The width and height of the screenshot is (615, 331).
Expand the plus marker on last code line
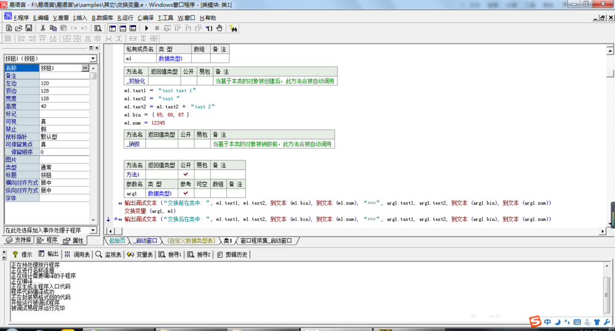(116, 219)
